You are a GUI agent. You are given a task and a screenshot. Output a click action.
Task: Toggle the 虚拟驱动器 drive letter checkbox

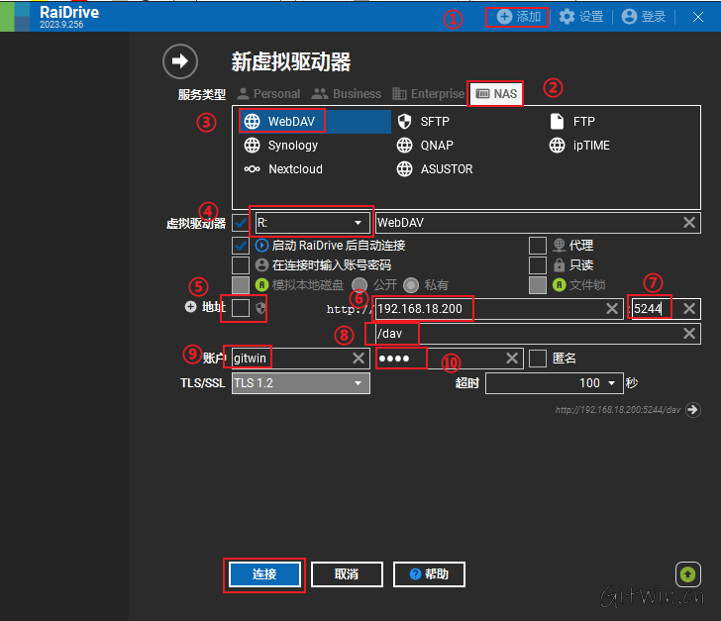tap(241, 223)
